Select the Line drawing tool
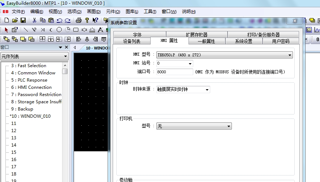 26,30
